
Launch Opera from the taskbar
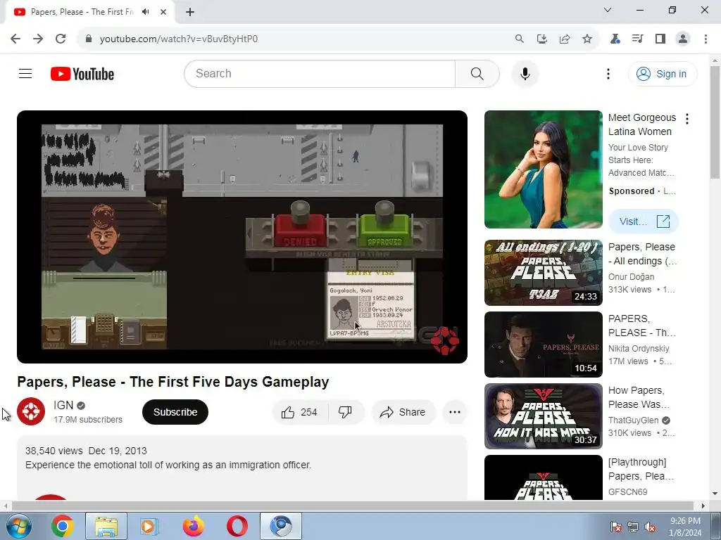tap(237, 526)
